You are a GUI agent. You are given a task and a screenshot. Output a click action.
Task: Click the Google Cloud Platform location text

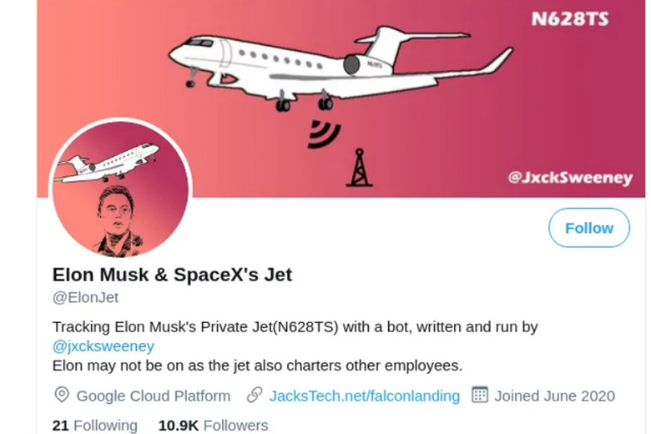click(153, 396)
